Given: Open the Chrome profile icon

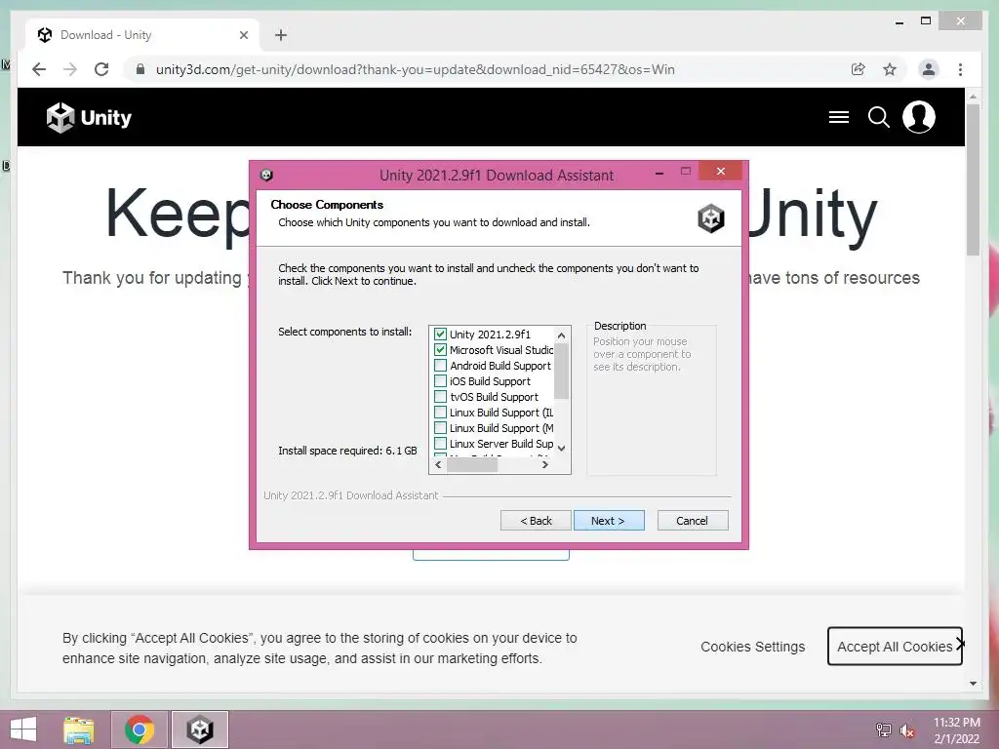Looking at the screenshot, I should pyautogui.click(x=929, y=69).
